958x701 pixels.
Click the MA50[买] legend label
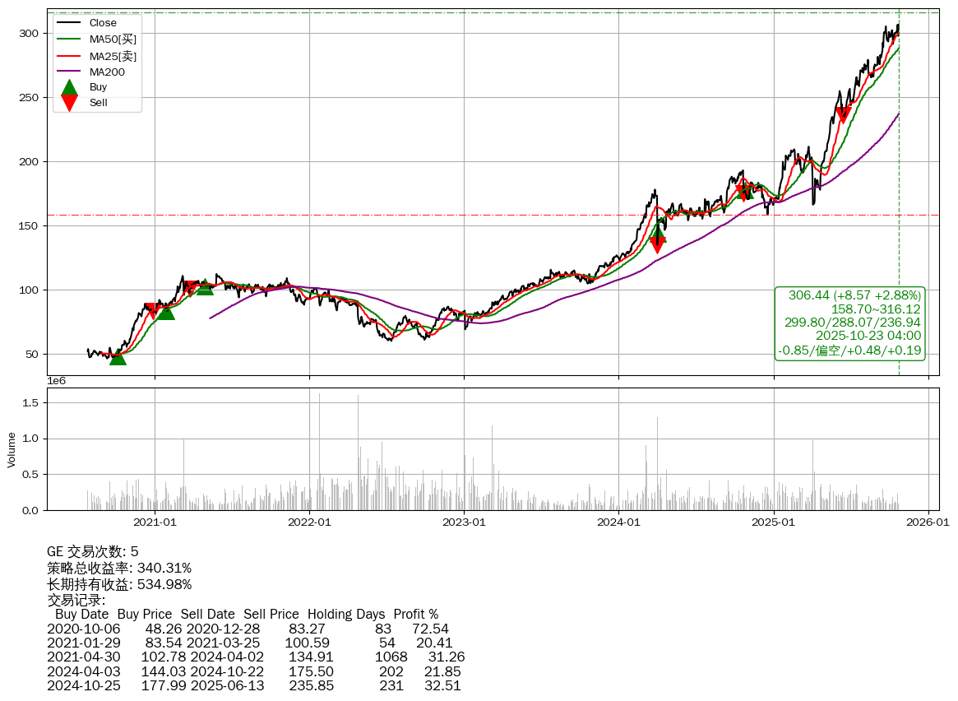coord(113,39)
